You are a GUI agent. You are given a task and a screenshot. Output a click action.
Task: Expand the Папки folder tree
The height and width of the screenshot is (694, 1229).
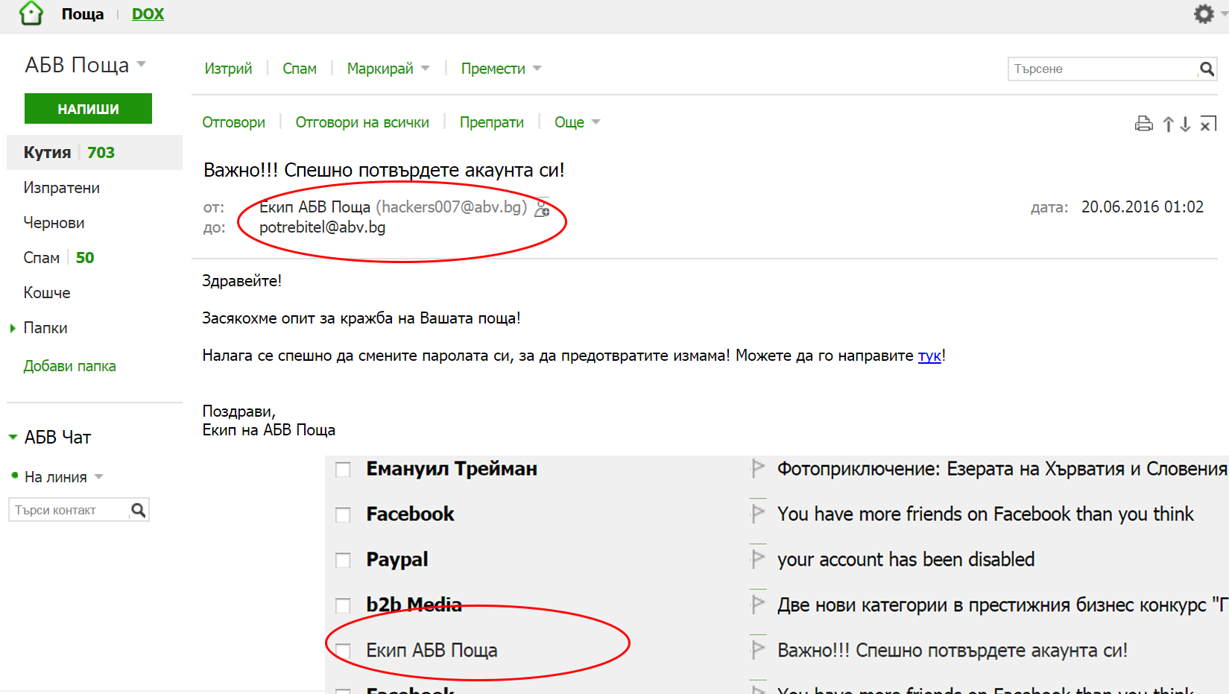pos(13,328)
